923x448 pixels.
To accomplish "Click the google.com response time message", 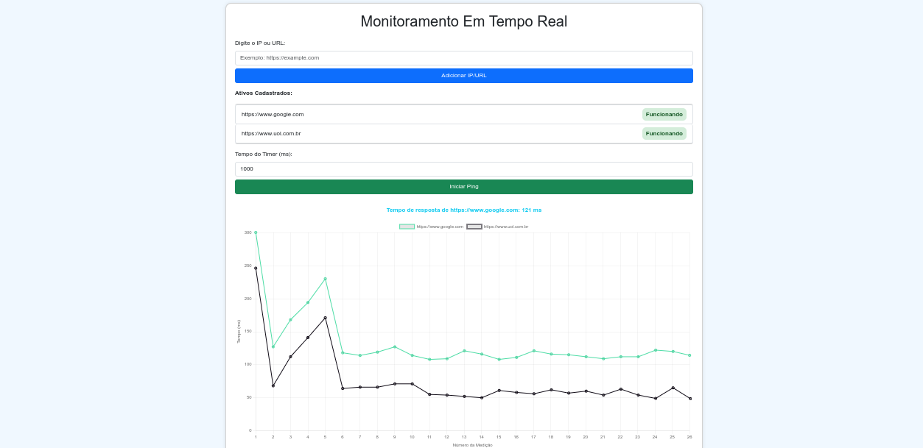I will click(x=463, y=210).
